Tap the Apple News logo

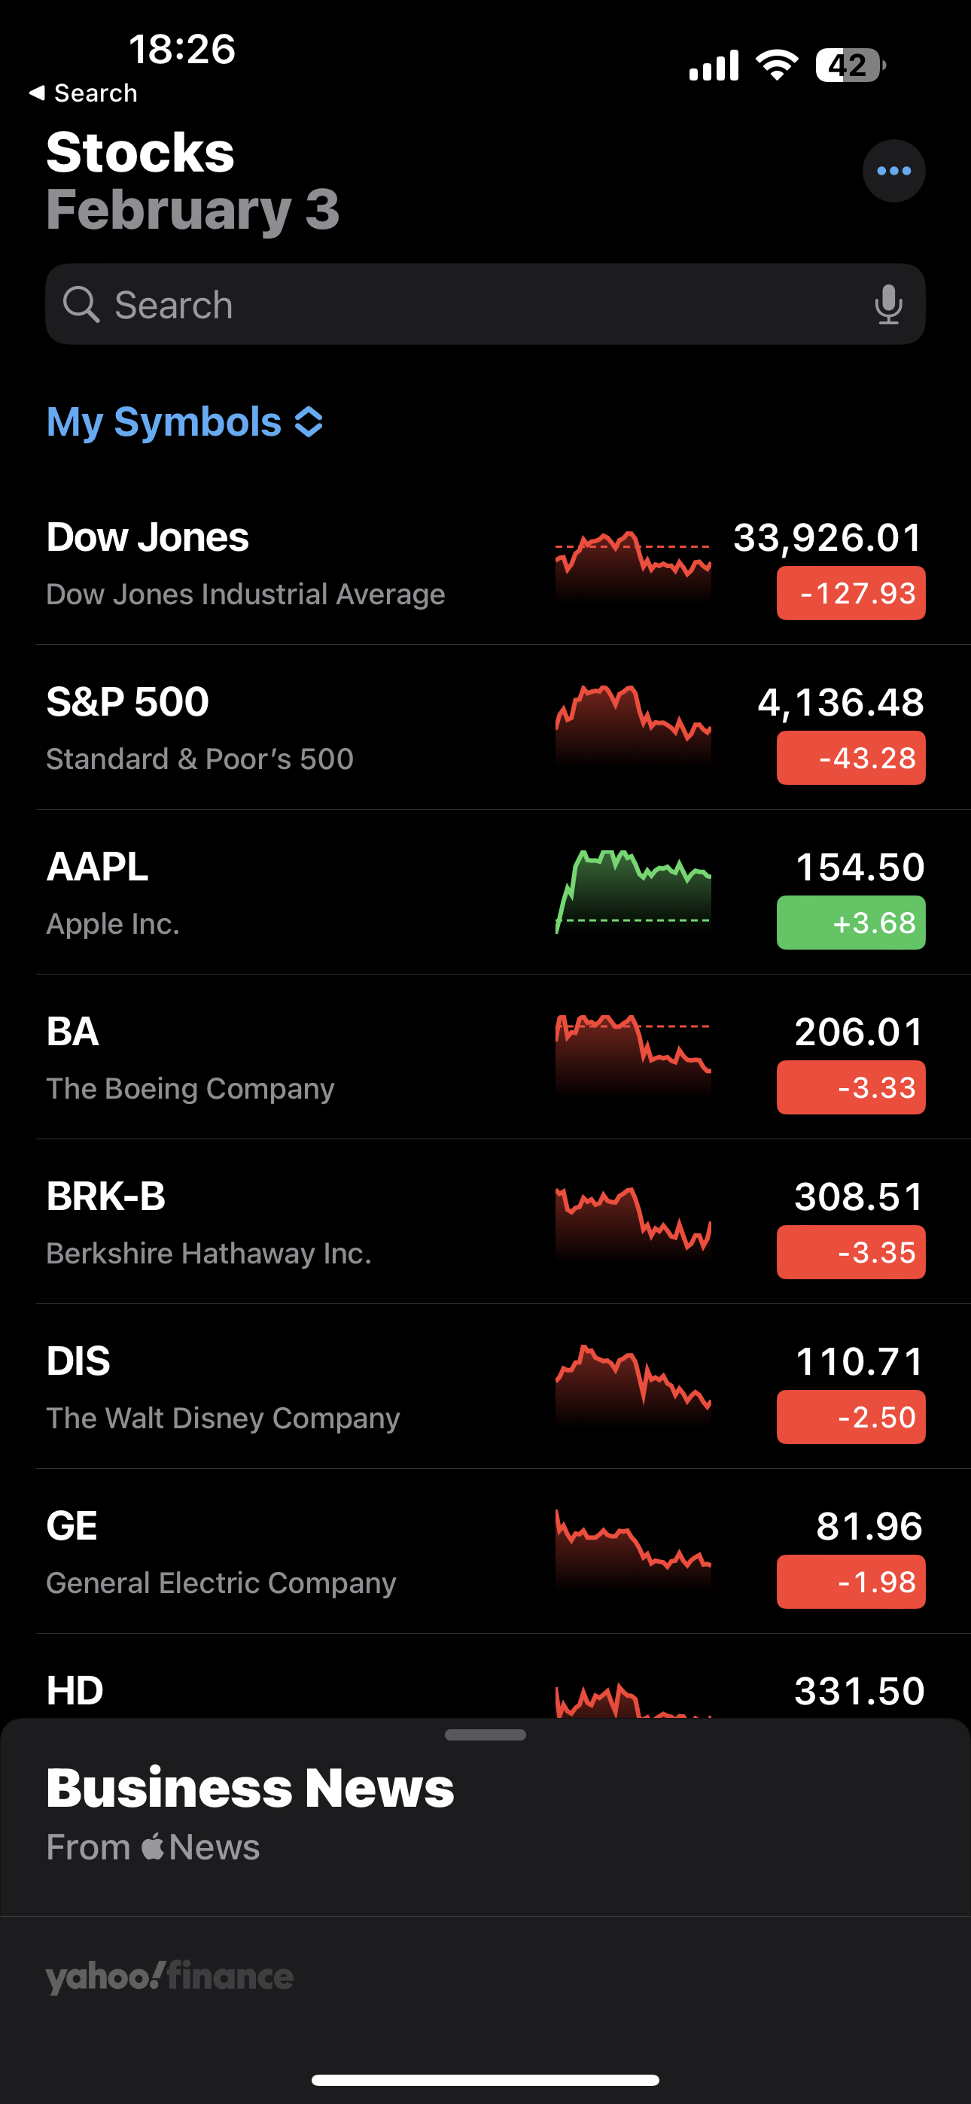tap(199, 1847)
